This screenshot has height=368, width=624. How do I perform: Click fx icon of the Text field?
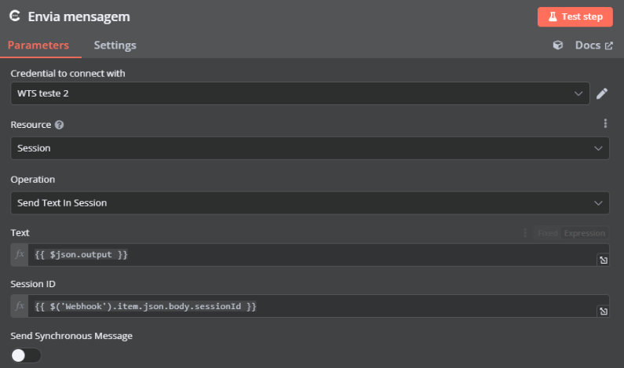click(x=20, y=255)
